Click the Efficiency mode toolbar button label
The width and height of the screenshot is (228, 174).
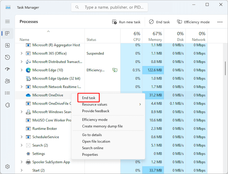click(x=197, y=22)
